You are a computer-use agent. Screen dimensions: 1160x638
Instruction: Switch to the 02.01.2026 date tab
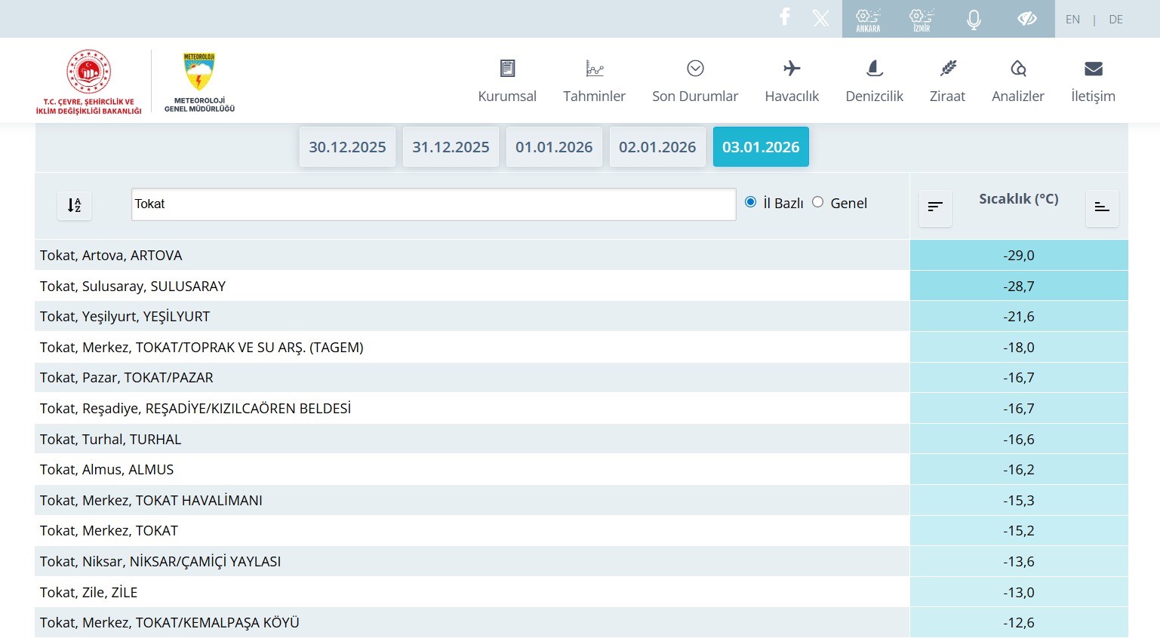tap(657, 147)
